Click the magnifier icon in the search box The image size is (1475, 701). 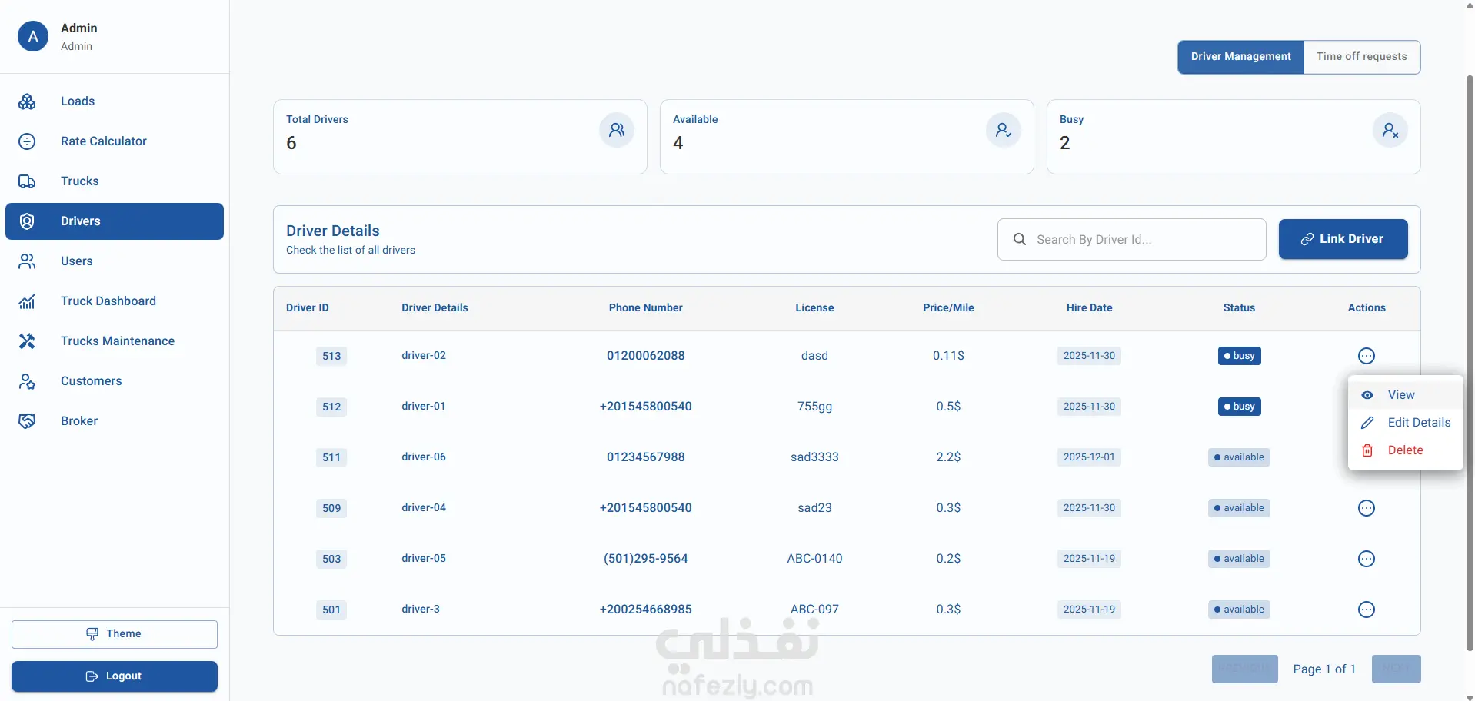tap(1020, 239)
